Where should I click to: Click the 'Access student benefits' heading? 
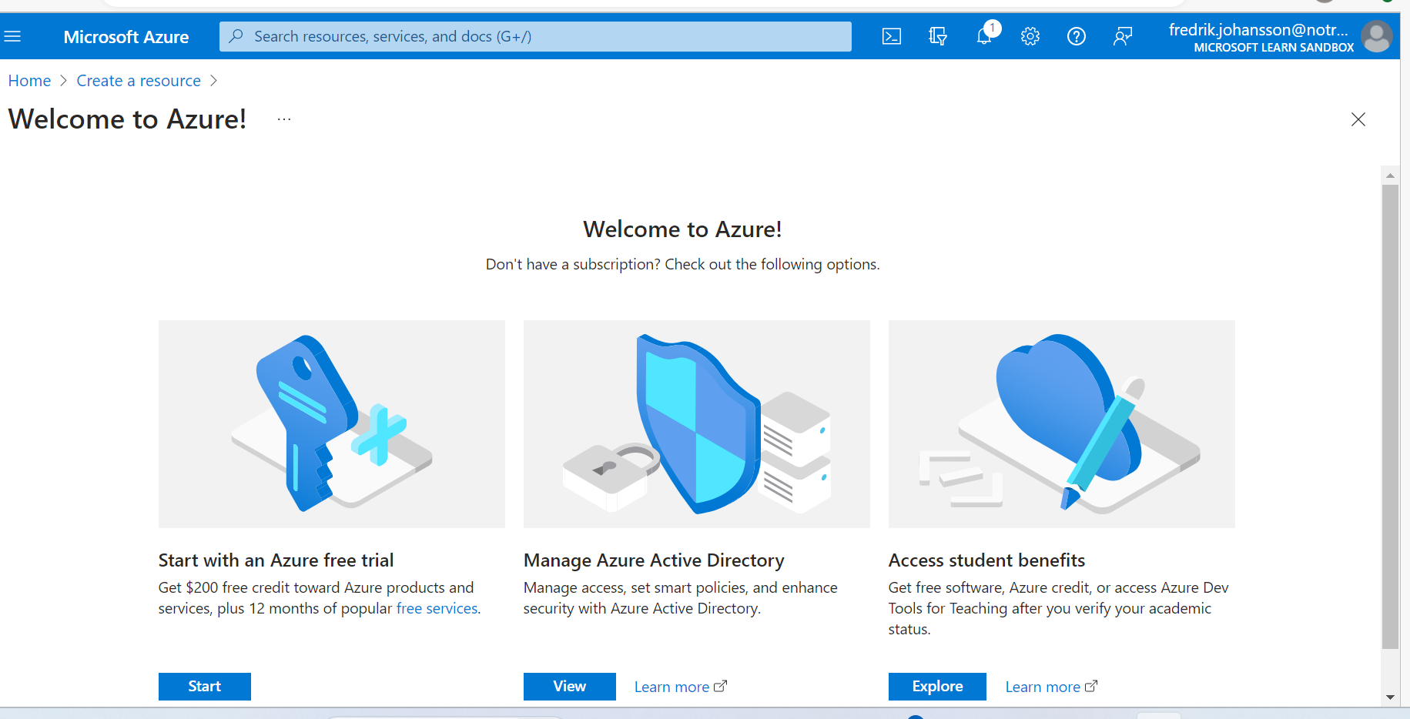(x=986, y=560)
